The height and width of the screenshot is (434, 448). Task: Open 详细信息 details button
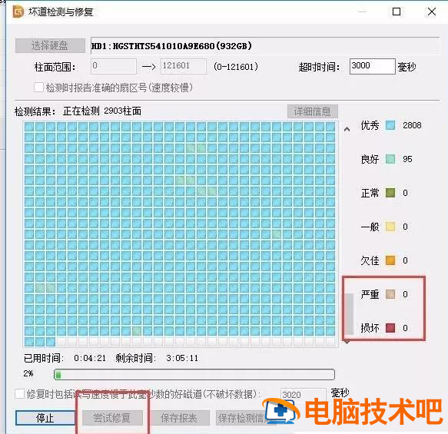tap(313, 111)
